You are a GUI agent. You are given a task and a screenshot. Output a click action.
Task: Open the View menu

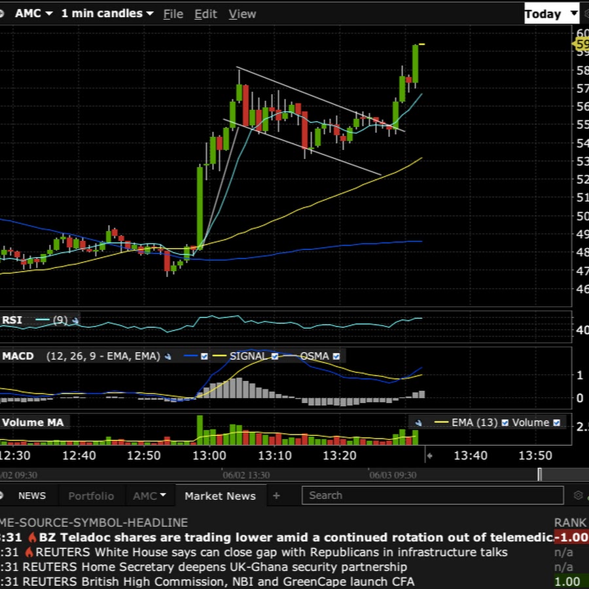coord(242,14)
